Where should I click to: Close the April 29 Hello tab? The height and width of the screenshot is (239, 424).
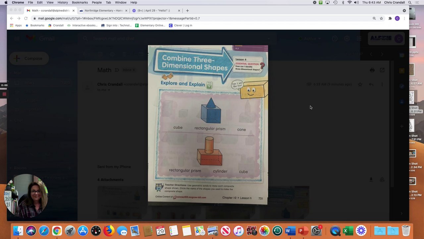(179, 11)
